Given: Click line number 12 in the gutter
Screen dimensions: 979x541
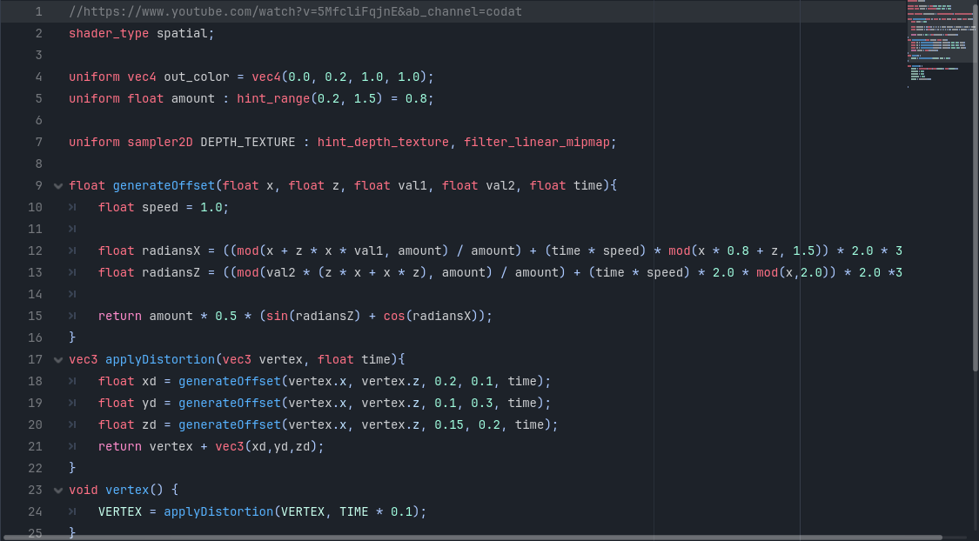Looking at the screenshot, I should (x=35, y=250).
